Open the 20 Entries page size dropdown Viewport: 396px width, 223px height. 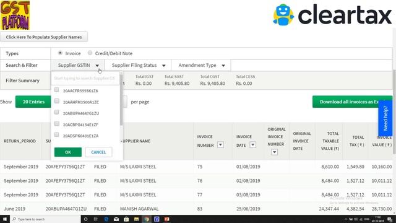tap(33, 102)
